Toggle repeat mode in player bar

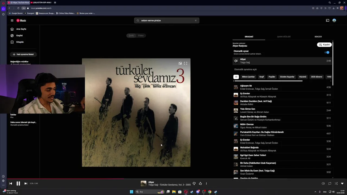point(330,184)
